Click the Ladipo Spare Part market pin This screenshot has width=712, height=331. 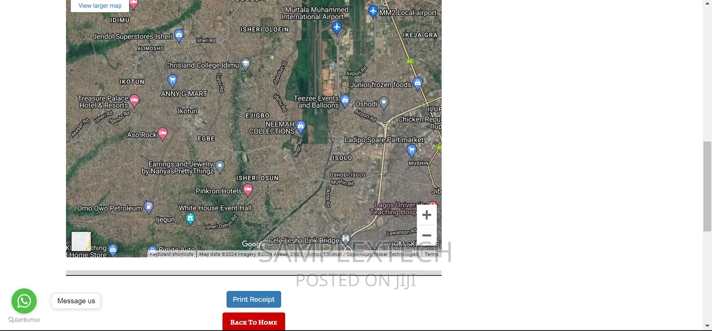coord(412,151)
